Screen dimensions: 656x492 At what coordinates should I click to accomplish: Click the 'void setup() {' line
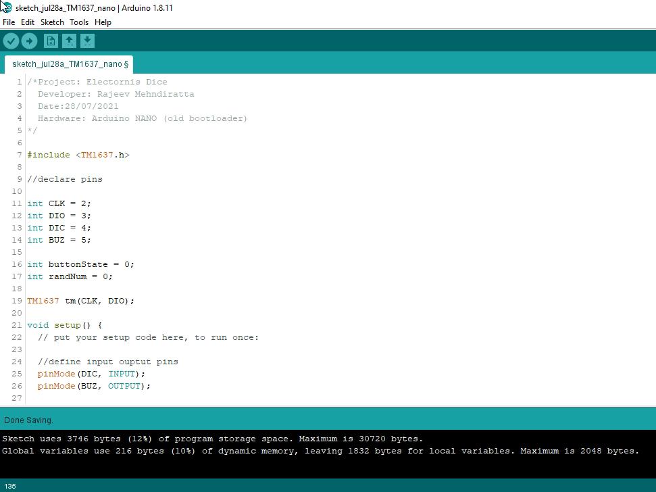(x=65, y=325)
